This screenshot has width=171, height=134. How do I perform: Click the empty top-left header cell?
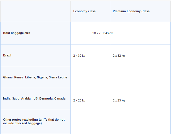tap(35, 11)
